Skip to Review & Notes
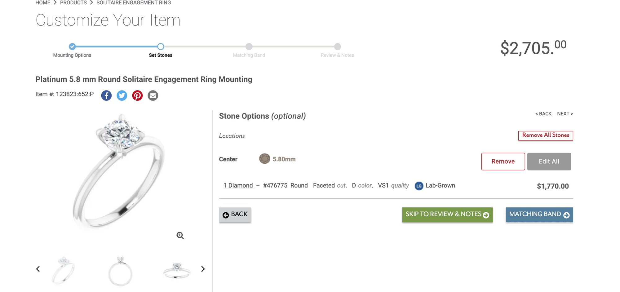Viewport: 620px width, 292px height. 447,215
